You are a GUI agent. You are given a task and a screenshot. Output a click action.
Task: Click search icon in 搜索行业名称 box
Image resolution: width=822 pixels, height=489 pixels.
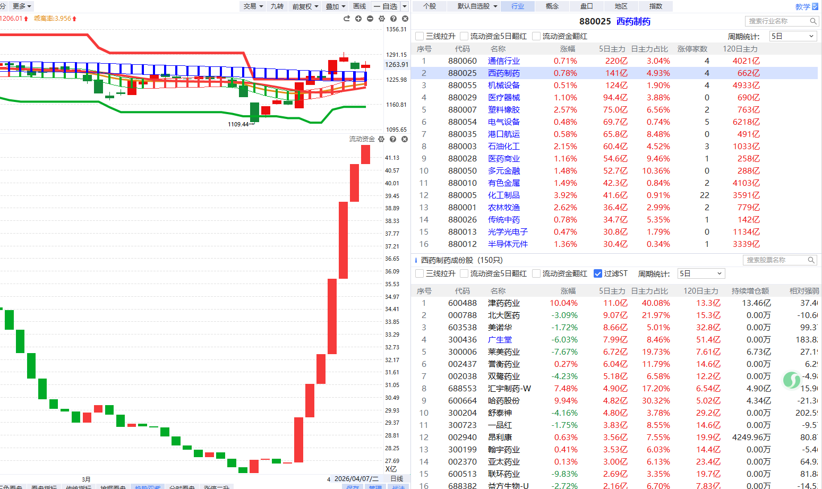[813, 21]
